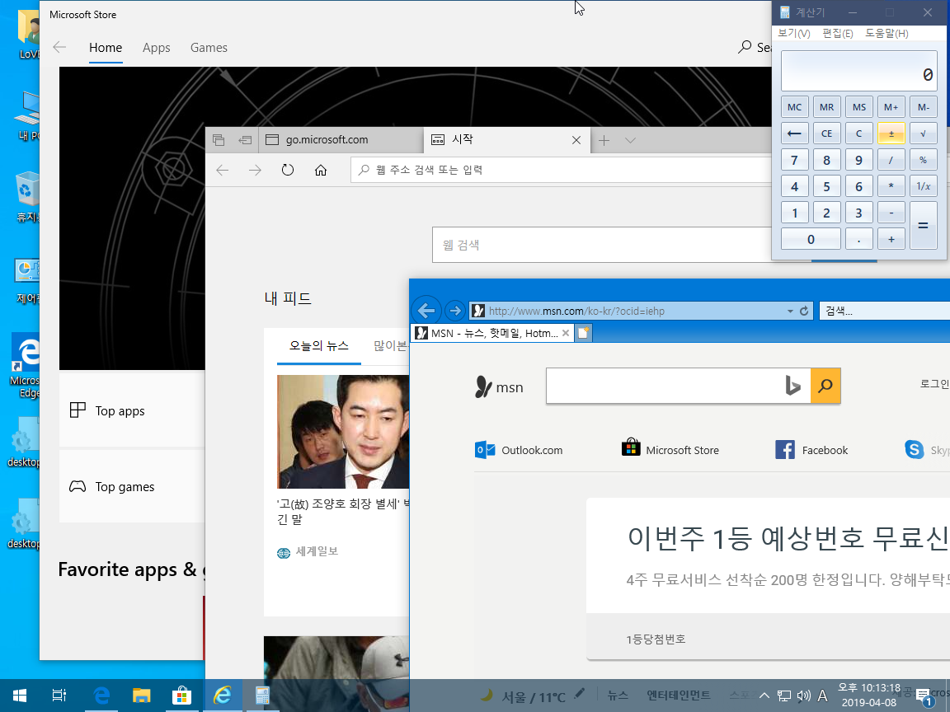Click the MS memory store key
The width and height of the screenshot is (950, 712).
(x=858, y=107)
